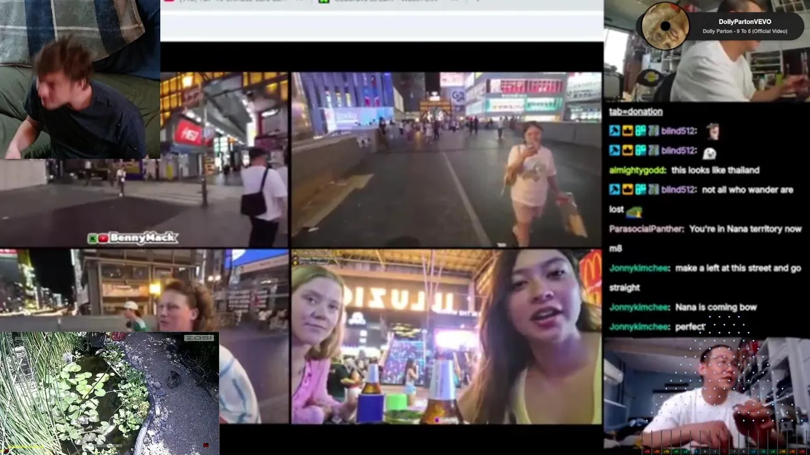810x455 pixels.
Task: Click the teal badge on the 'not all who wander' row
Action: click(640, 190)
